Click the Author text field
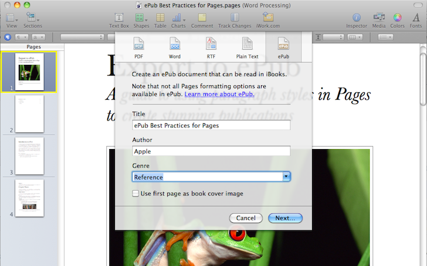This screenshot has width=427, height=266. (211, 151)
